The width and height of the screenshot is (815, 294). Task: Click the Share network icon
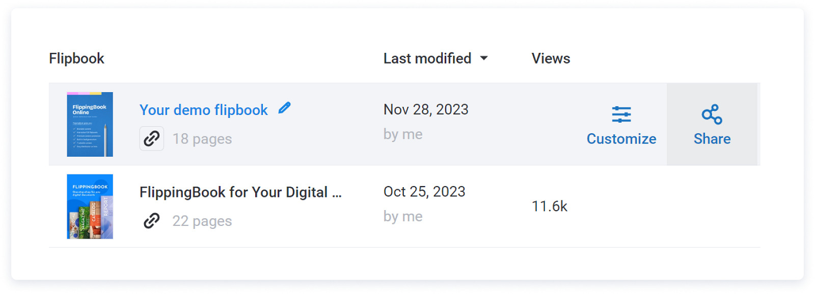[711, 113]
